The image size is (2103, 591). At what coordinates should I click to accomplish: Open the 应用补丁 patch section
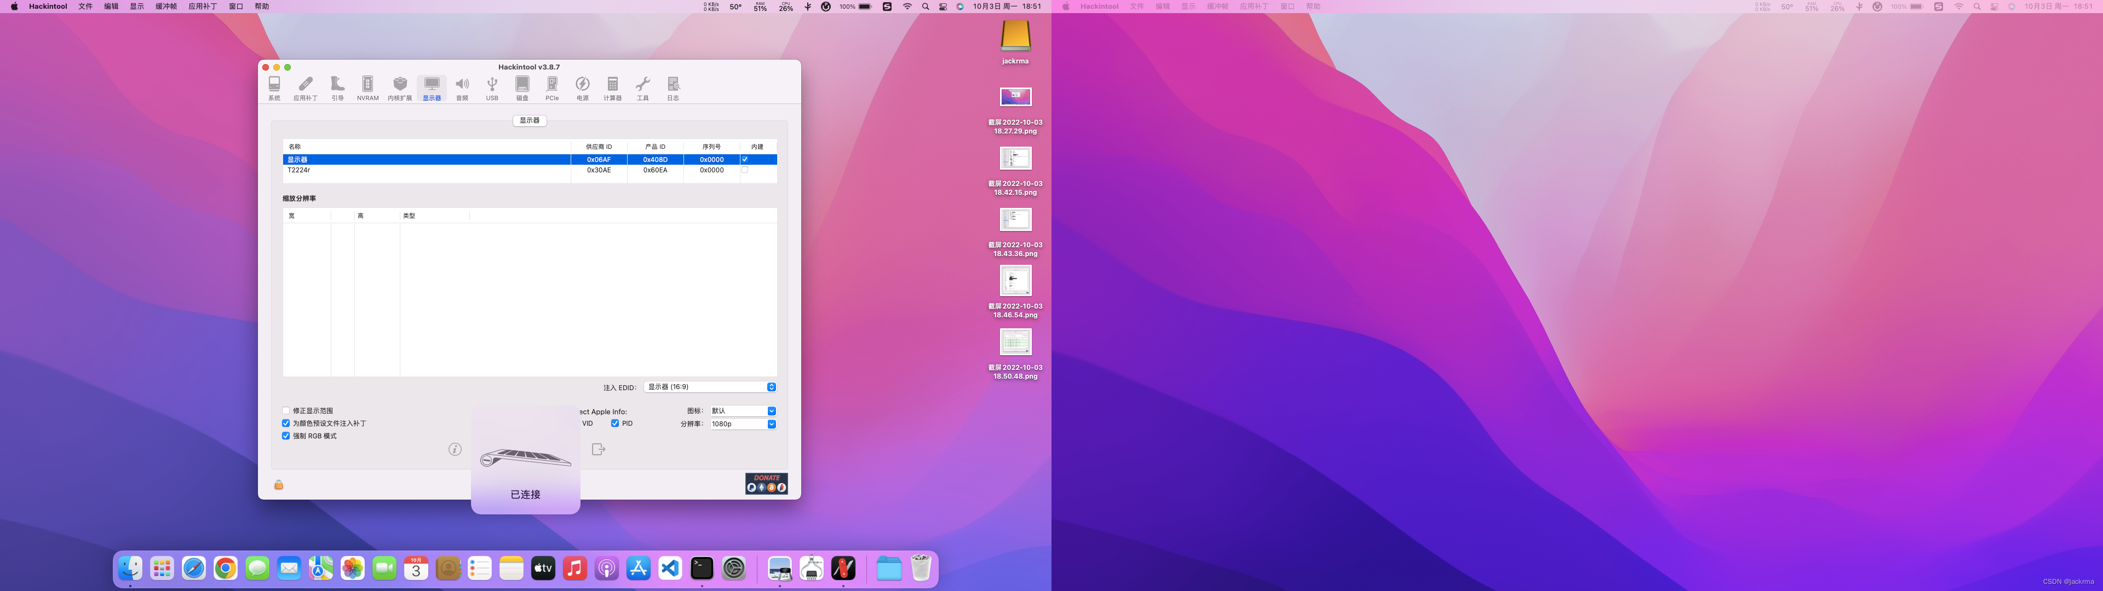pos(306,88)
